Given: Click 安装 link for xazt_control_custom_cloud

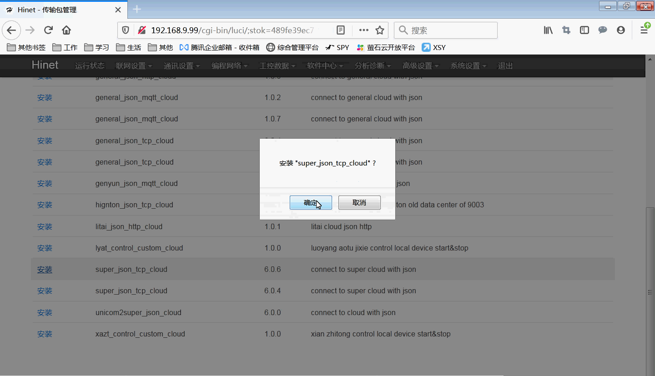Looking at the screenshot, I should (x=45, y=334).
